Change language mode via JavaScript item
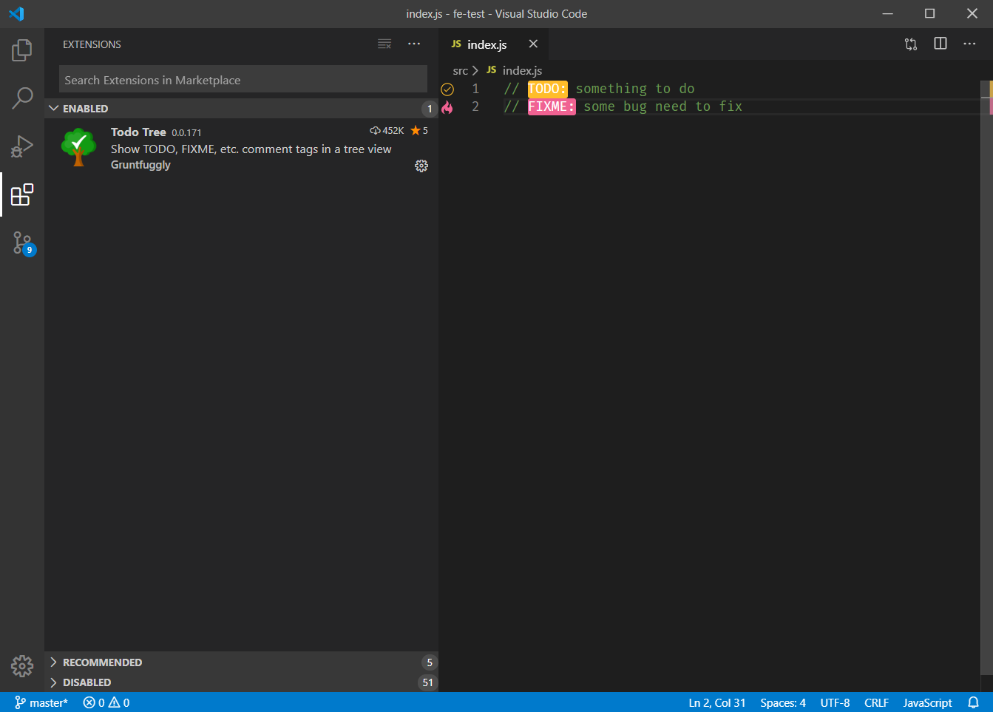The height and width of the screenshot is (712, 993). click(x=927, y=702)
